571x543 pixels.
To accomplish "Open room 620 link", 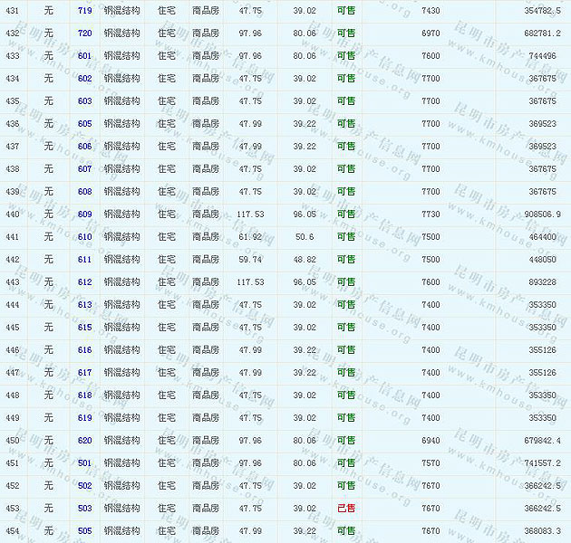I will point(85,441).
